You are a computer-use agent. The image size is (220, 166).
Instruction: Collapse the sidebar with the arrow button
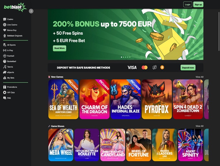point(31,11)
